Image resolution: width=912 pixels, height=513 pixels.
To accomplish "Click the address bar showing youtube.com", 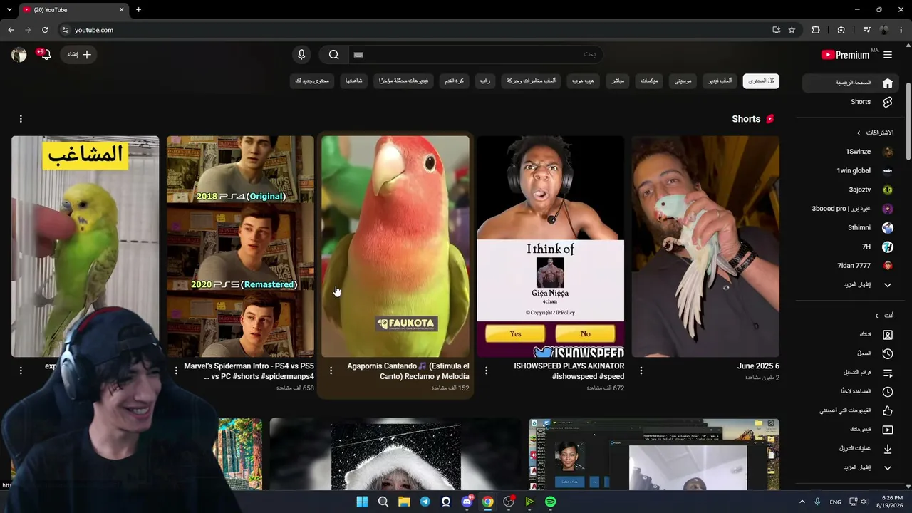I will click(x=413, y=30).
